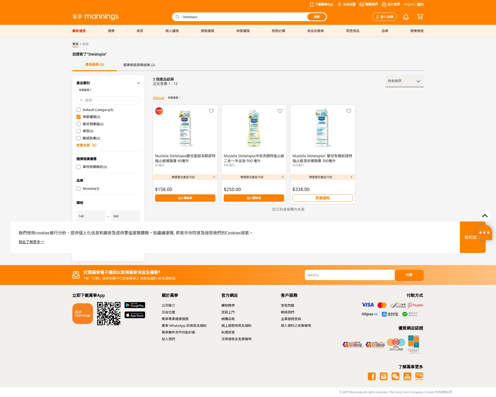
Task: Open the notifications bell icon
Action: (x=406, y=17)
